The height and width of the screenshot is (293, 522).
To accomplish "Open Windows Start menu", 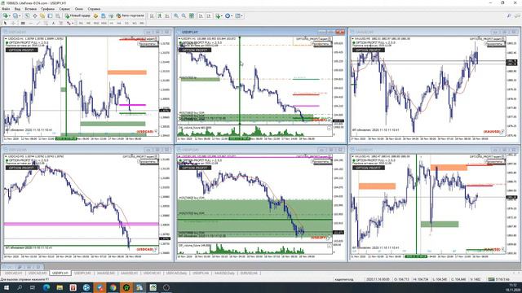I will pyautogui.click(x=6, y=287).
